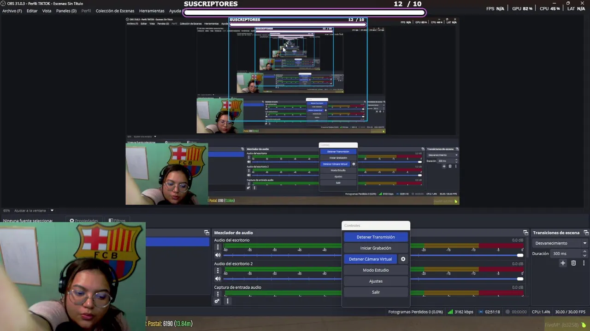Screen dimensions: 590x331
Task: Delete the selected transition with trash icon
Action: pos(573,263)
